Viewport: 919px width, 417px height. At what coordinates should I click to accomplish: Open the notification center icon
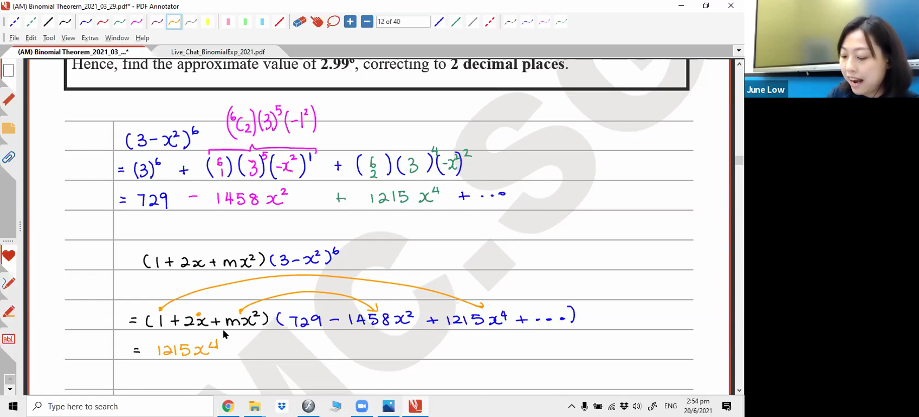[x=727, y=406]
